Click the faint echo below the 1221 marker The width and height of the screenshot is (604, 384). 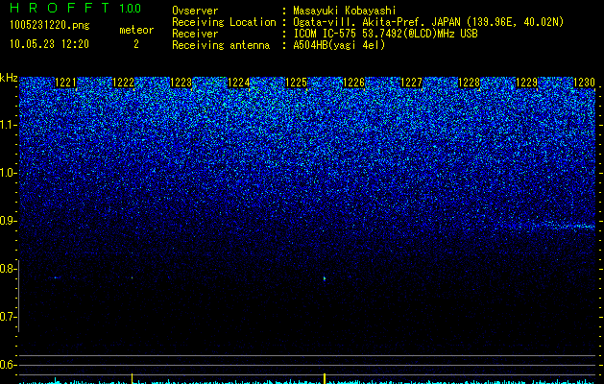57,277
